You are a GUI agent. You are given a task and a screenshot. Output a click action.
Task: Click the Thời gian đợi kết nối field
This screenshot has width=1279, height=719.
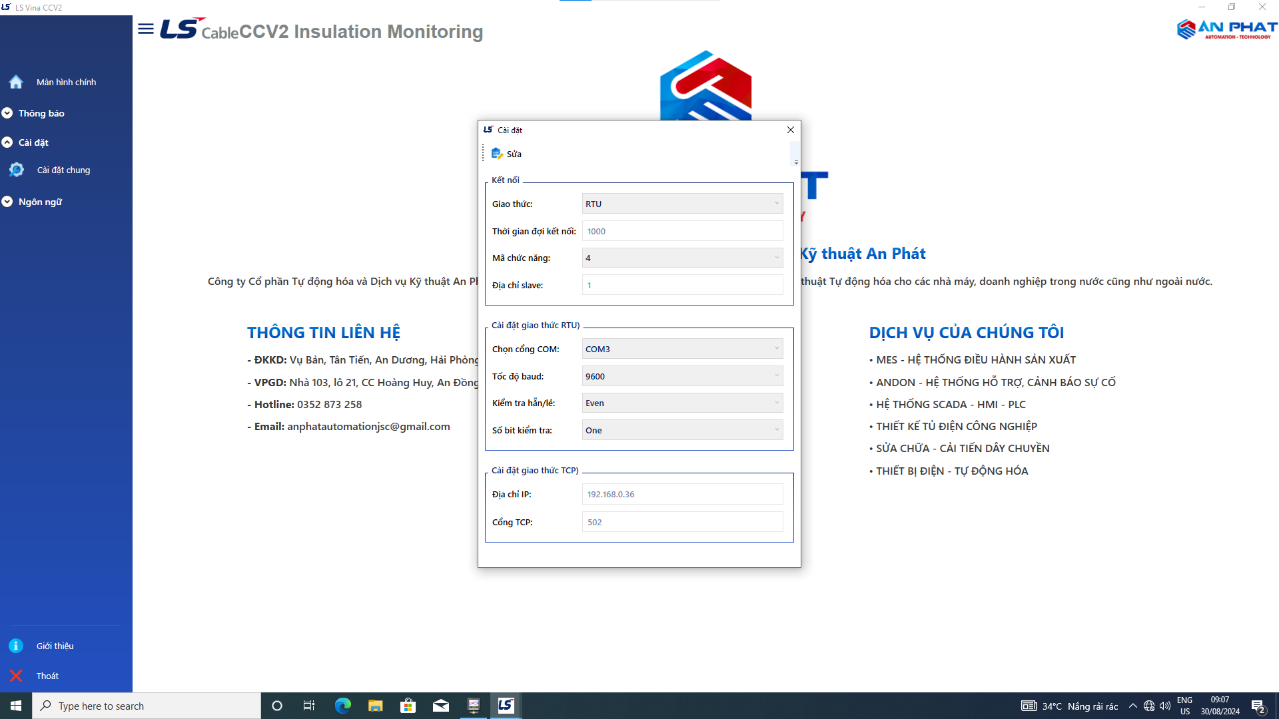click(x=682, y=231)
